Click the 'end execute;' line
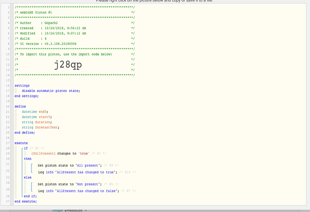 [x=26, y=201]
